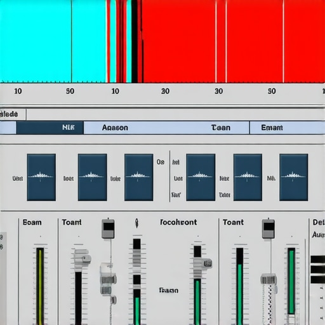The image size is (325, 325).
Task: Select the waveform thumbnail next to 'loot'
Action: coord(92,177)
